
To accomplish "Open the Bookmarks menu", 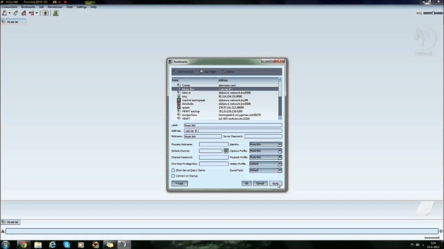I will click(28, 7).
